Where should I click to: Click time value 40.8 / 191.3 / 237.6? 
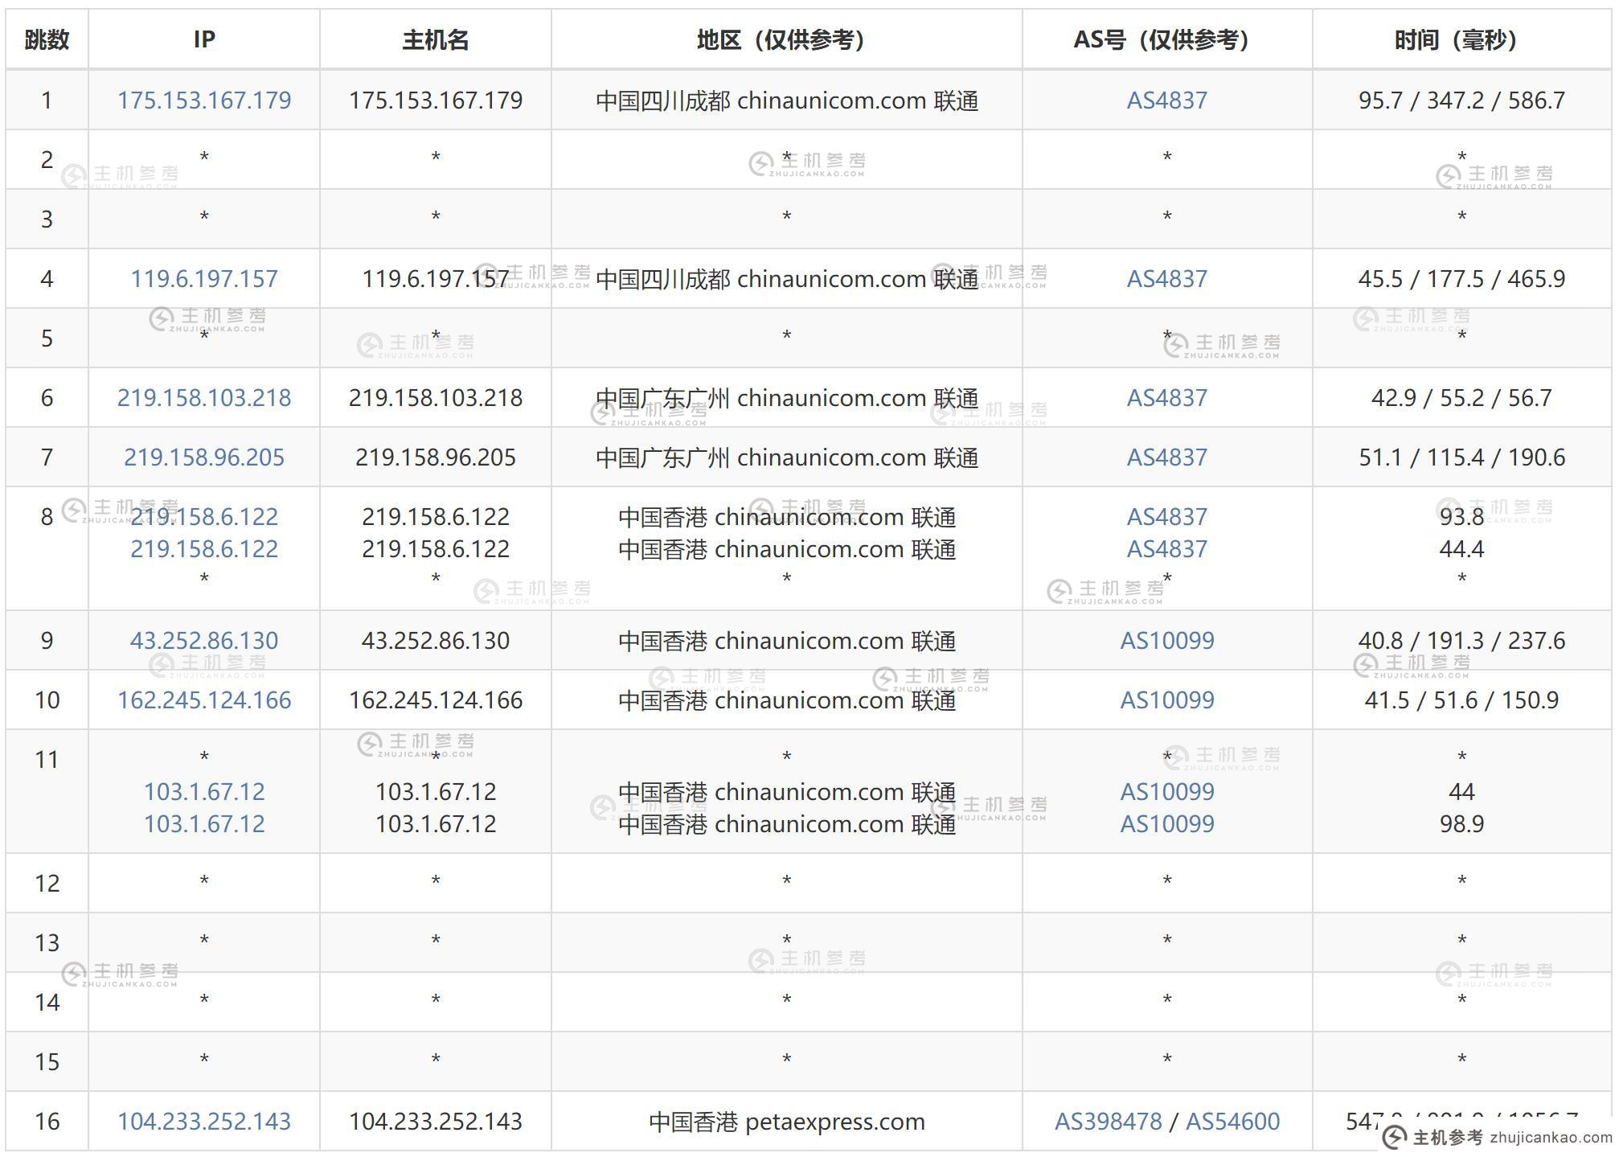1461,641
